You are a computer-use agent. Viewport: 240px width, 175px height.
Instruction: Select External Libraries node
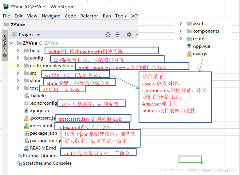(x=41, y=156)
